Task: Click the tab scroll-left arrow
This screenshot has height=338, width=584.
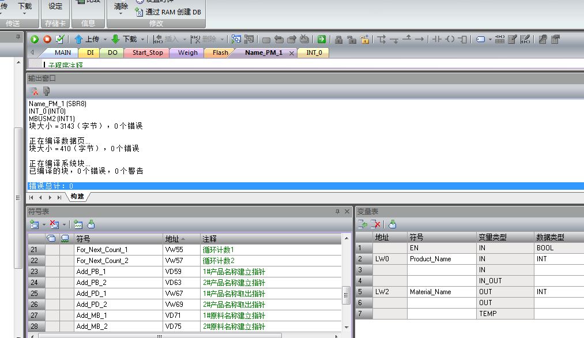Action: (x=32, y=52)
